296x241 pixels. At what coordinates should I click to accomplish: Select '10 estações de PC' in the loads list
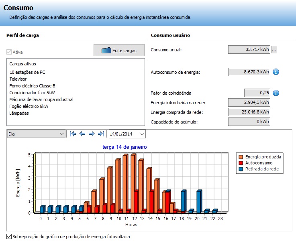(x=27, y=72)
